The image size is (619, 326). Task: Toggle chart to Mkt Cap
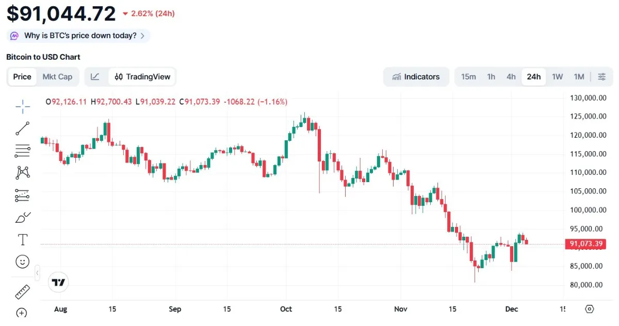click(57, 77)
